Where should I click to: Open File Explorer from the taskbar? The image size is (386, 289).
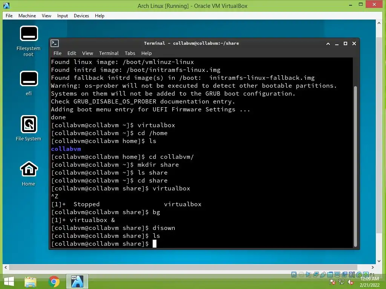(x=31, y=281)
